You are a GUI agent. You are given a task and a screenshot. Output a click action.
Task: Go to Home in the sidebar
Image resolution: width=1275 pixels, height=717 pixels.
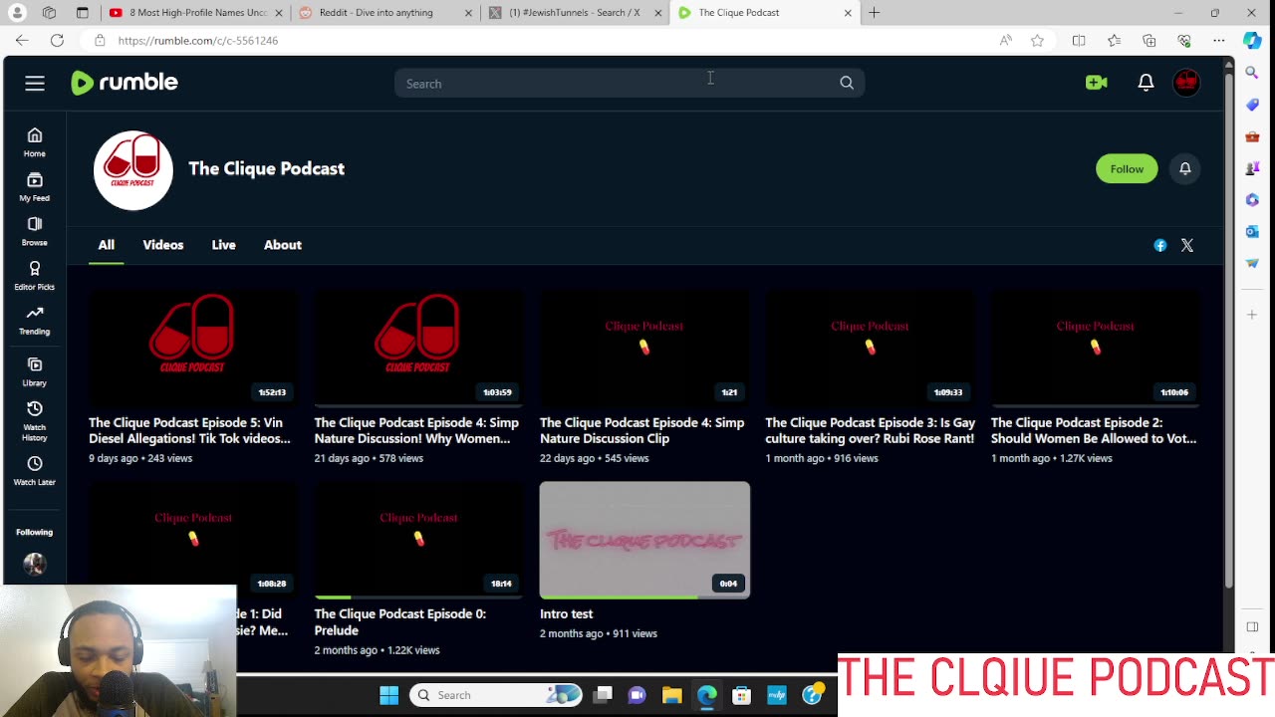pos(35,142)
